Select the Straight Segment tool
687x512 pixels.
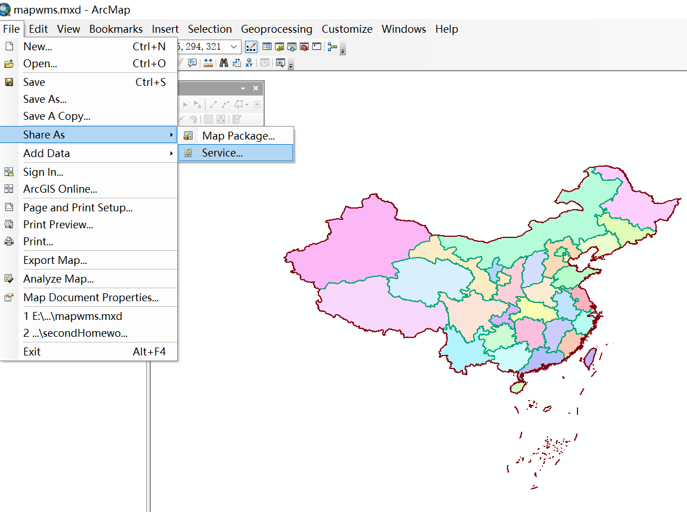pyautogui.click(x=213, y=105)
